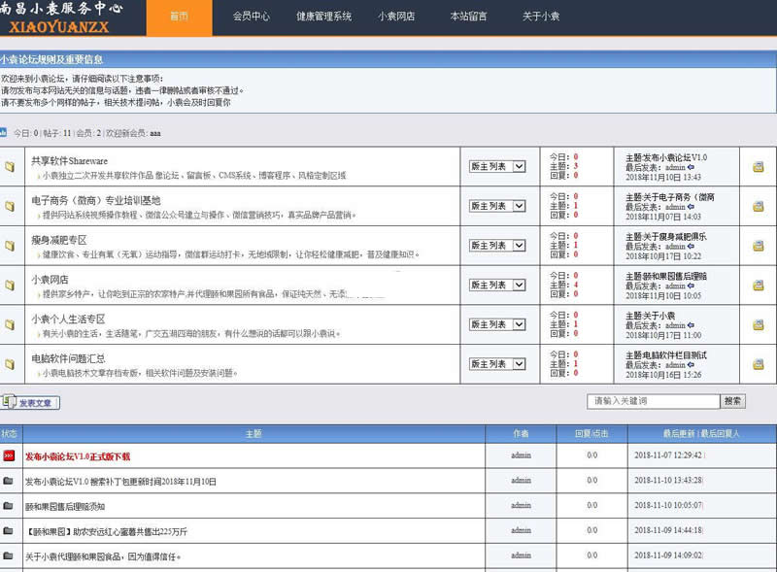Click status folder icon for 关于小袁代理赣和果园食品

coord(8,555)
